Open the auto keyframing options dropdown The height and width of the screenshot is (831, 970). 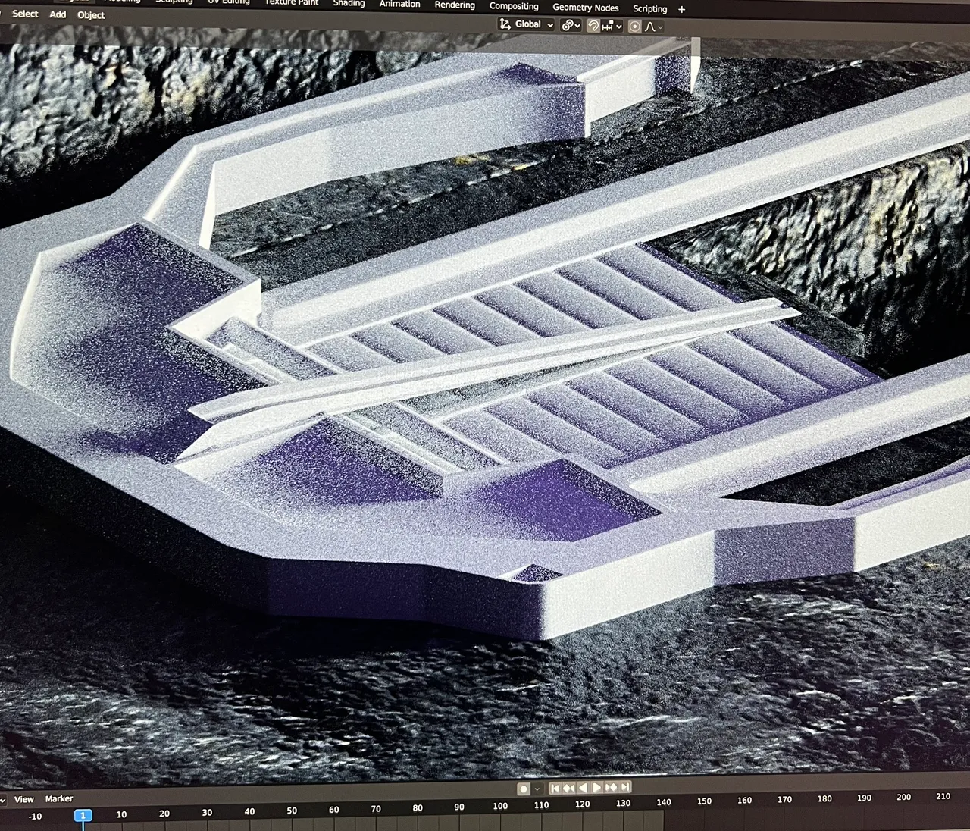(537, 789)
